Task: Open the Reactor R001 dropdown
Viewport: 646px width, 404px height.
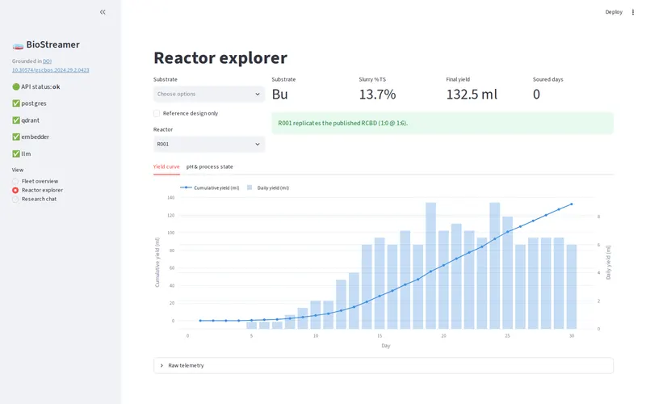Action: point(209,145)
